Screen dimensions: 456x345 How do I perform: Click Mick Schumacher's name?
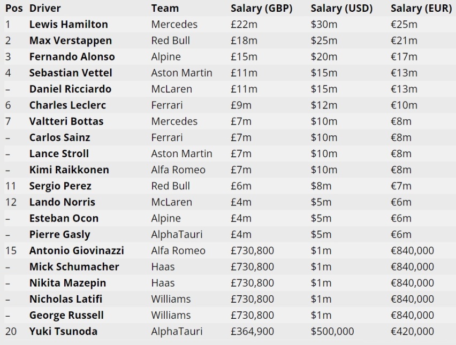click(x=74, y=267)
